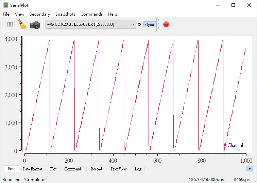Expand the bottom panel with the arrow button
The image size is (257, 183).
[250, 169]
